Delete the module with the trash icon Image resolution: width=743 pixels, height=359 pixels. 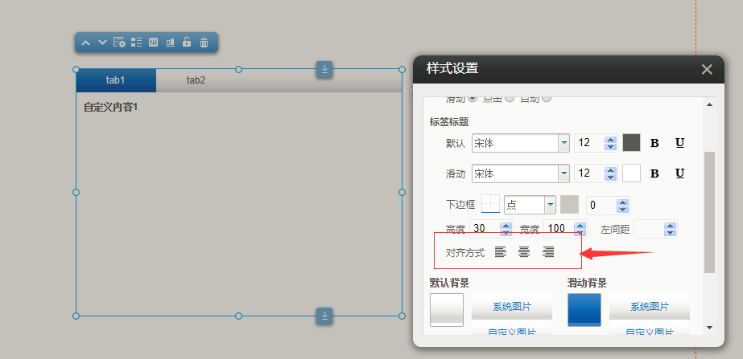click(x=204, y=43)
